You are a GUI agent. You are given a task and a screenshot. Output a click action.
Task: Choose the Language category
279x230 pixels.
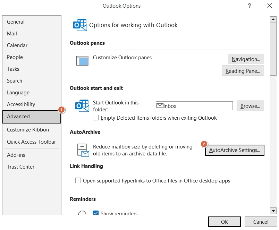(32, 93)
